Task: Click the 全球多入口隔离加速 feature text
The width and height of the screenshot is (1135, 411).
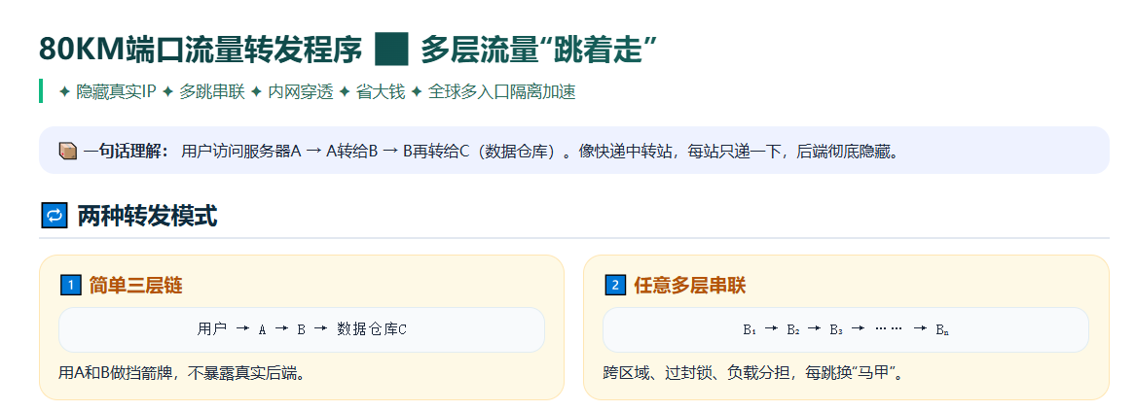Action: [x=501, y=91]
